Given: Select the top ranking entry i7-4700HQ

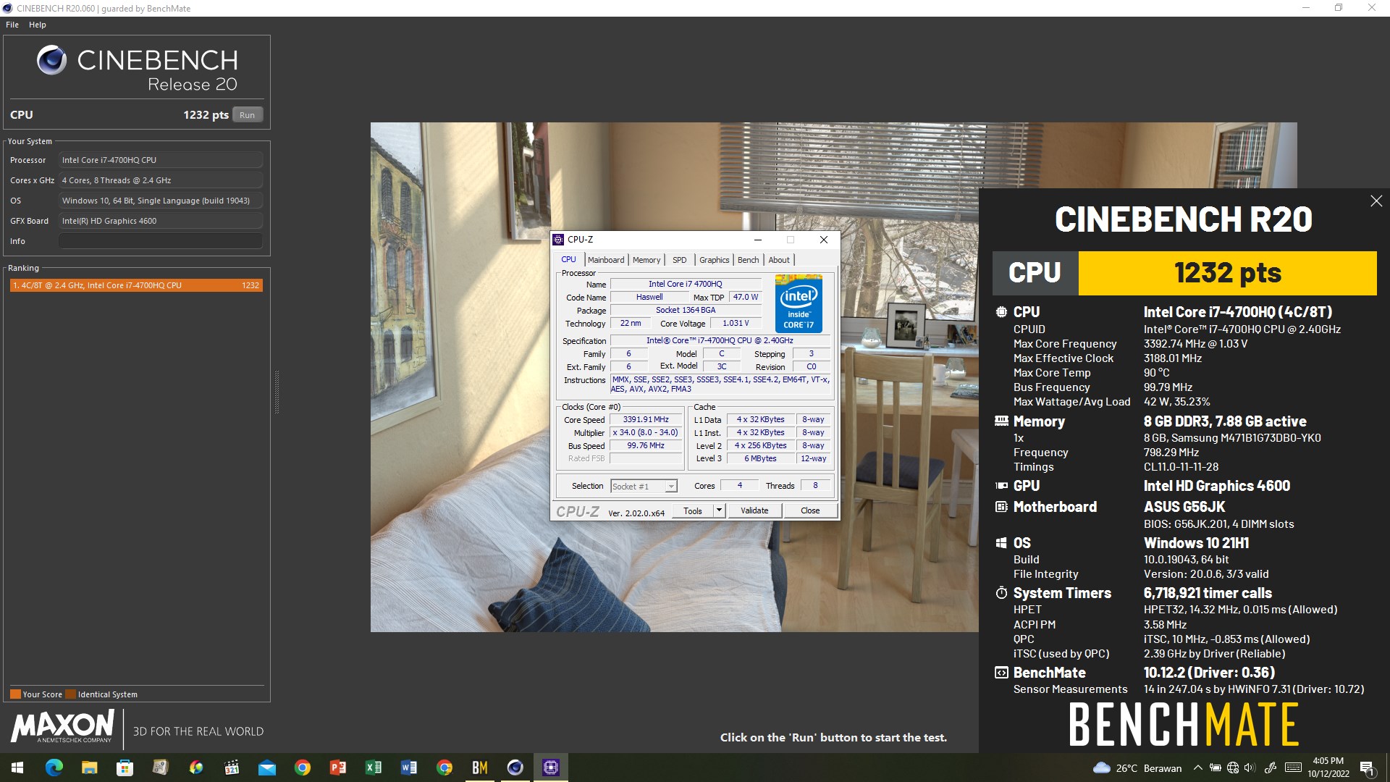Looking at the screenshot, I should point(136,285).
